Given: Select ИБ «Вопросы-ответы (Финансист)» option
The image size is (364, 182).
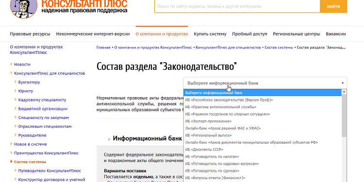Looking at the screenshot, I should [x=263, y=178].
